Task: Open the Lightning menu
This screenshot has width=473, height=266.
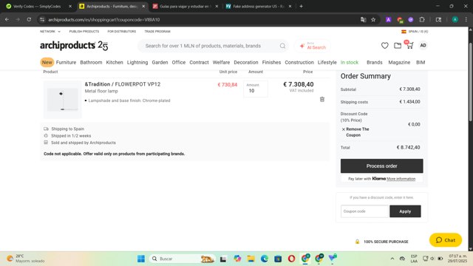Action: tap(137, 62)
